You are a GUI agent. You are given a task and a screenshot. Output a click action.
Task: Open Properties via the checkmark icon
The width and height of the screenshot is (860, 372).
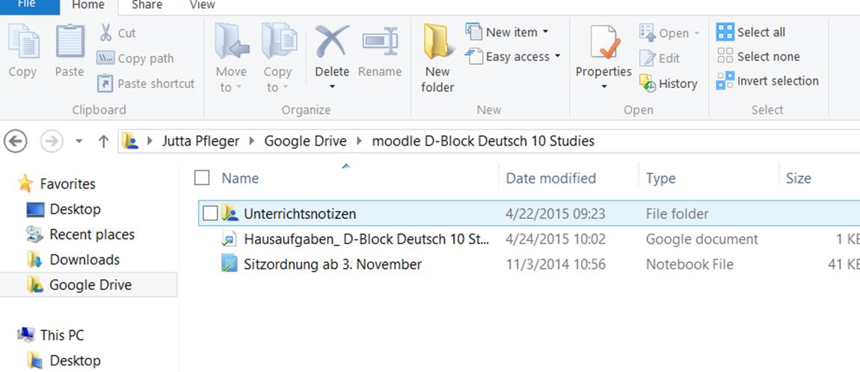tap(603, 43)
